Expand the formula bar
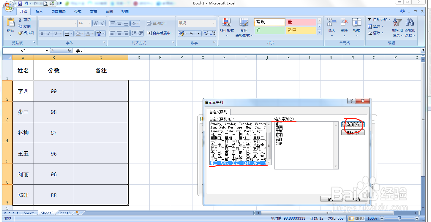Viewport: 431px width, 222px height. [x=423, y=50]
